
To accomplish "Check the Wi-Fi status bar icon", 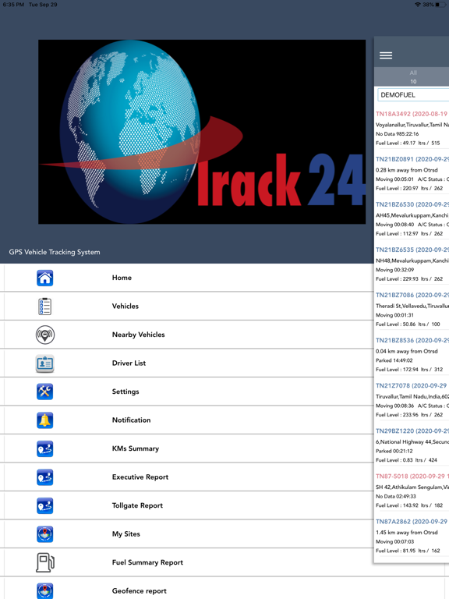I will tap(417, 5).
